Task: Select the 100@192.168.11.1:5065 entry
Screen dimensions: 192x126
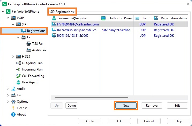Action: tap(72, 36)
